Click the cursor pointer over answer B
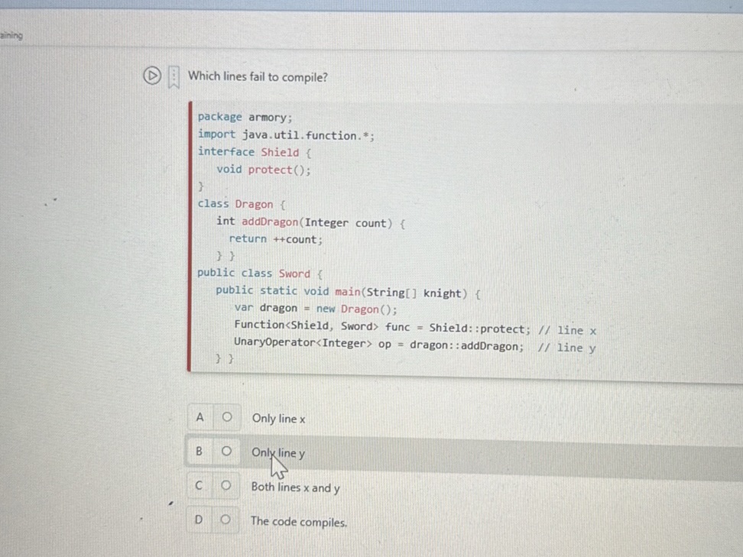 278,465
